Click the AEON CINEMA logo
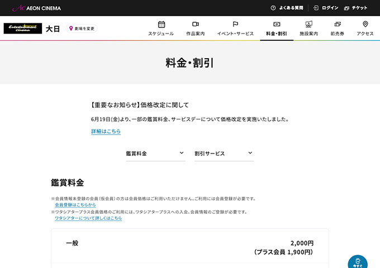The width and height of the screenshot is (380, 268). [36, 8]
